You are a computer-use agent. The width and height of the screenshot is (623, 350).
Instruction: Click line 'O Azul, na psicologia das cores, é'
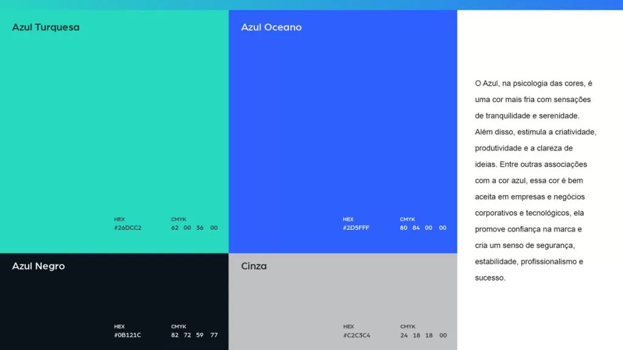click(534, 83)
